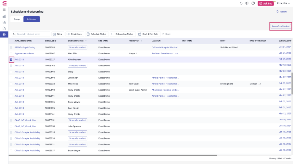Focus the Search by student name field
293x164 pixels.
click(31, 34)
